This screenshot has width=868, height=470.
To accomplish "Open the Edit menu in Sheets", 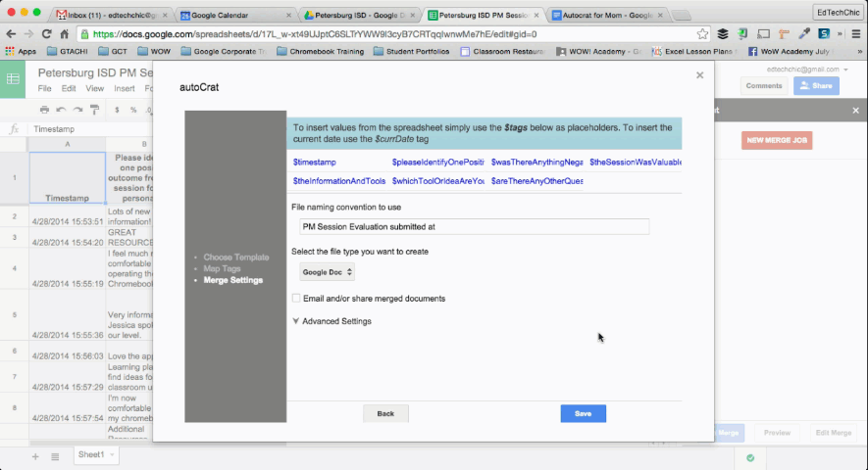I will click(69, 88).
